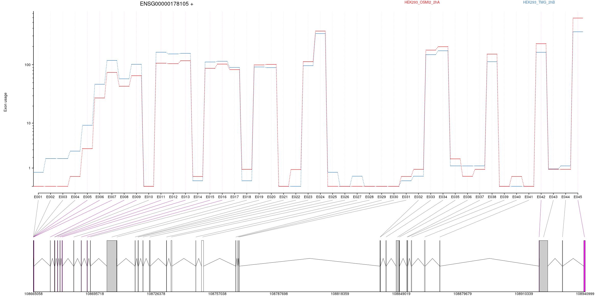Click the narrow gray exon block near 108849019
The width and height of the screenshot is (613, 306).
(x=398, y=266)
